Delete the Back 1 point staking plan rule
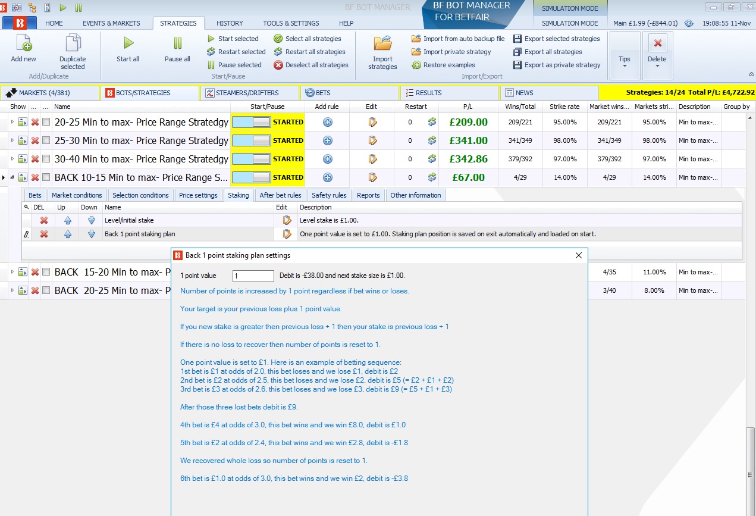 [43, 234]
